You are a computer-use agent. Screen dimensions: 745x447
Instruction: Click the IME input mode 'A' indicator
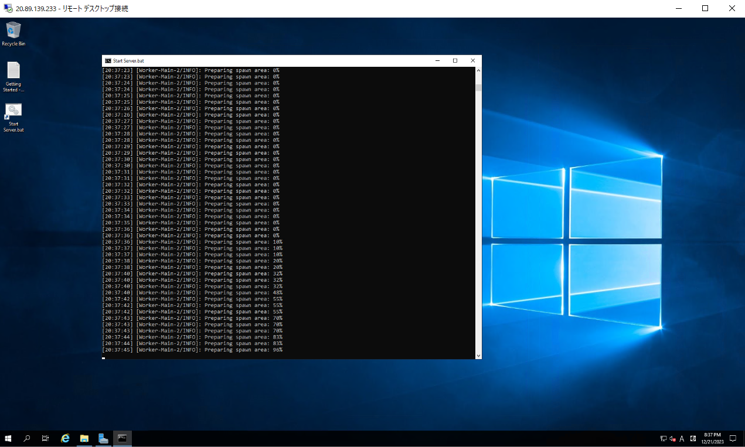(682, 438)
